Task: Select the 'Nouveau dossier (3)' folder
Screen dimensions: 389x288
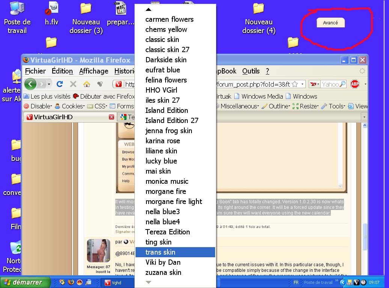Action: 86,18
